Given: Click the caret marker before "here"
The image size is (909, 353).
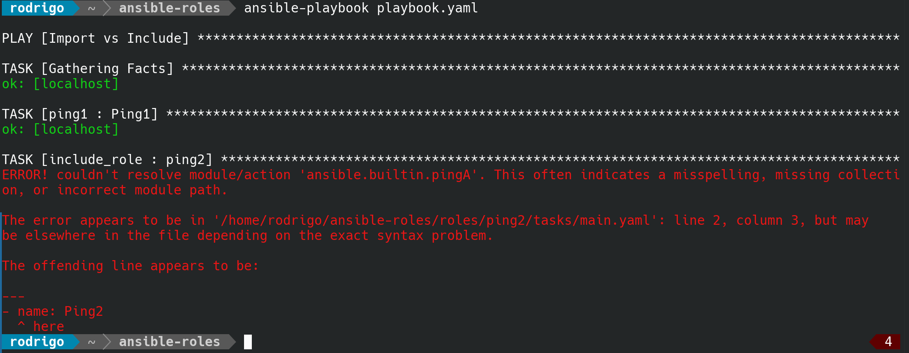Looking at the screenshot, I should point(21,326).
